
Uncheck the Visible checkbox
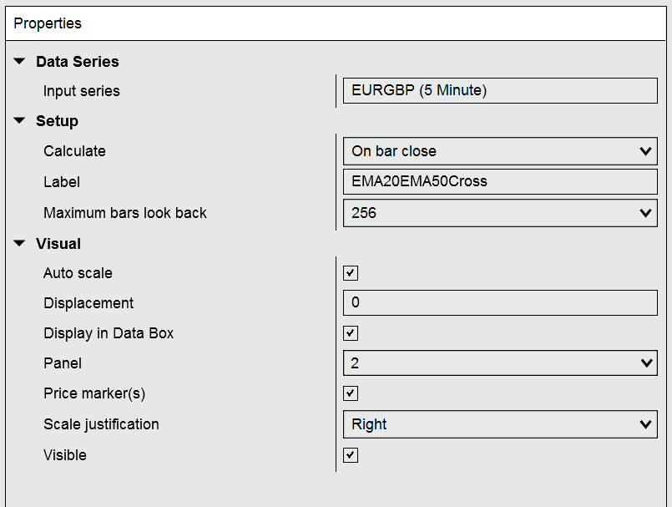(x=351, y=455)
